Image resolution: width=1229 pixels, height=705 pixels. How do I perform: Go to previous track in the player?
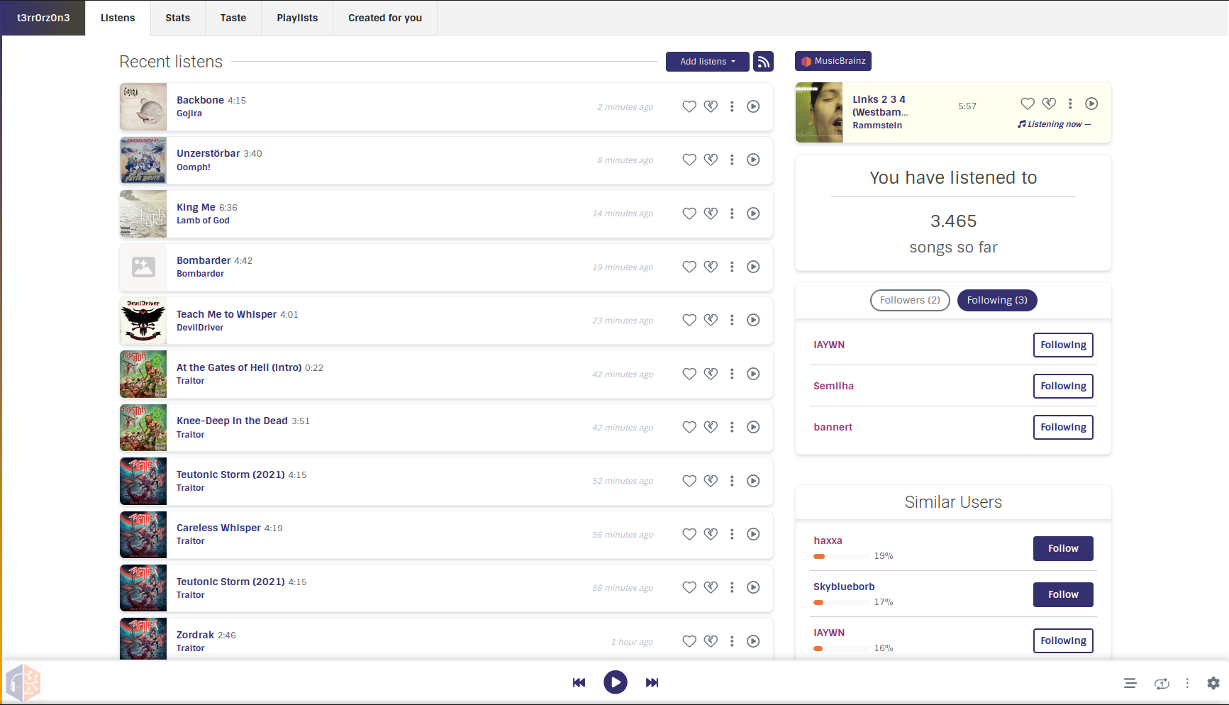click(x=579, y=682)
